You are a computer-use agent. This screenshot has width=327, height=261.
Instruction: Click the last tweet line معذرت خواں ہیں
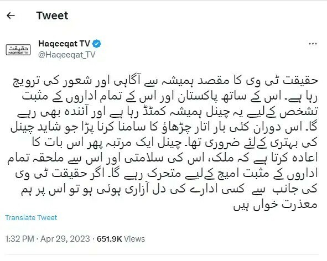point(276,205)
